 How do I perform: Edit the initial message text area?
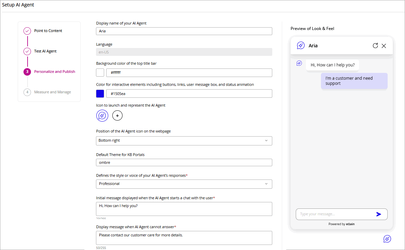click(x=184, y=209)
